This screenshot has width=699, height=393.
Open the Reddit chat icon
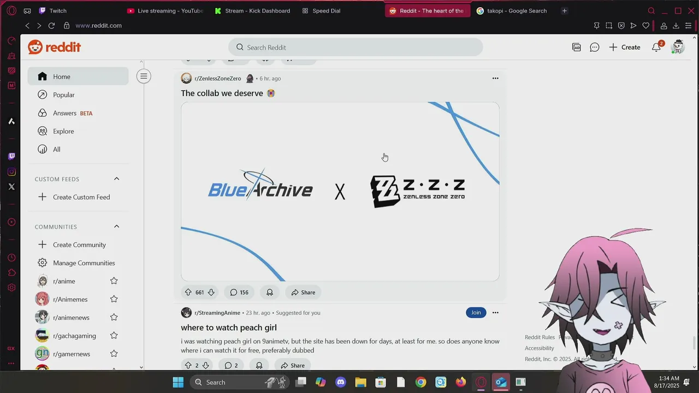[595, 47]
